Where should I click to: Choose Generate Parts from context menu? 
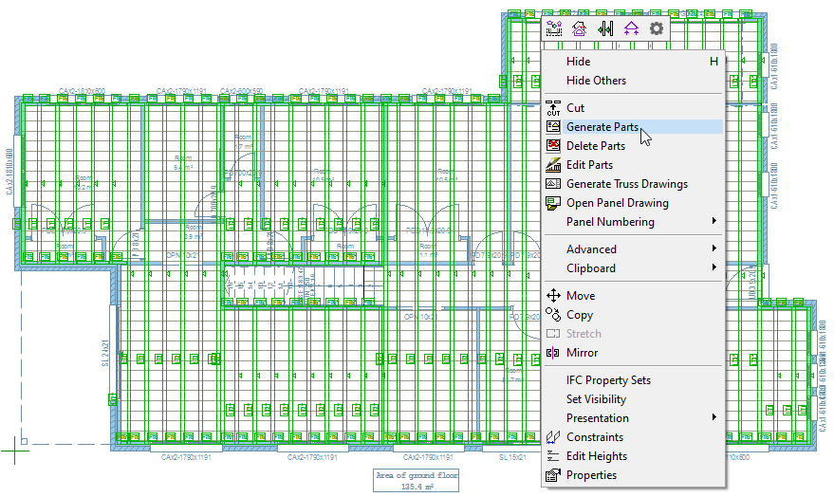[602, 127]
